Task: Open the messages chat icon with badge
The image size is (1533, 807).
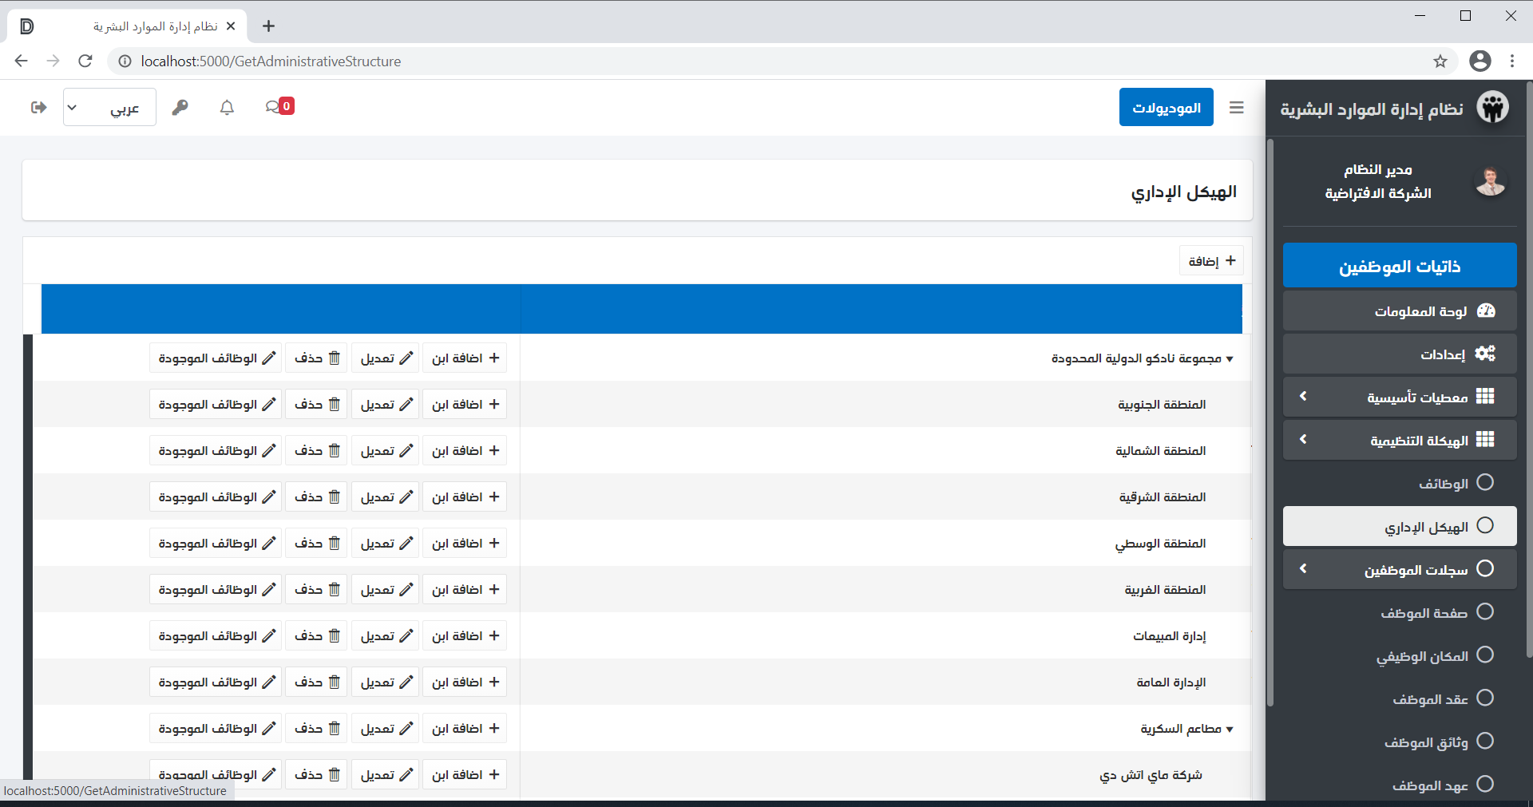Action: [274, 107]
